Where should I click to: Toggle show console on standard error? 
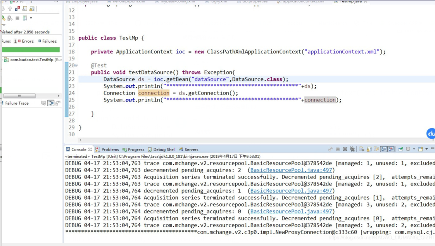pos(391,149)
